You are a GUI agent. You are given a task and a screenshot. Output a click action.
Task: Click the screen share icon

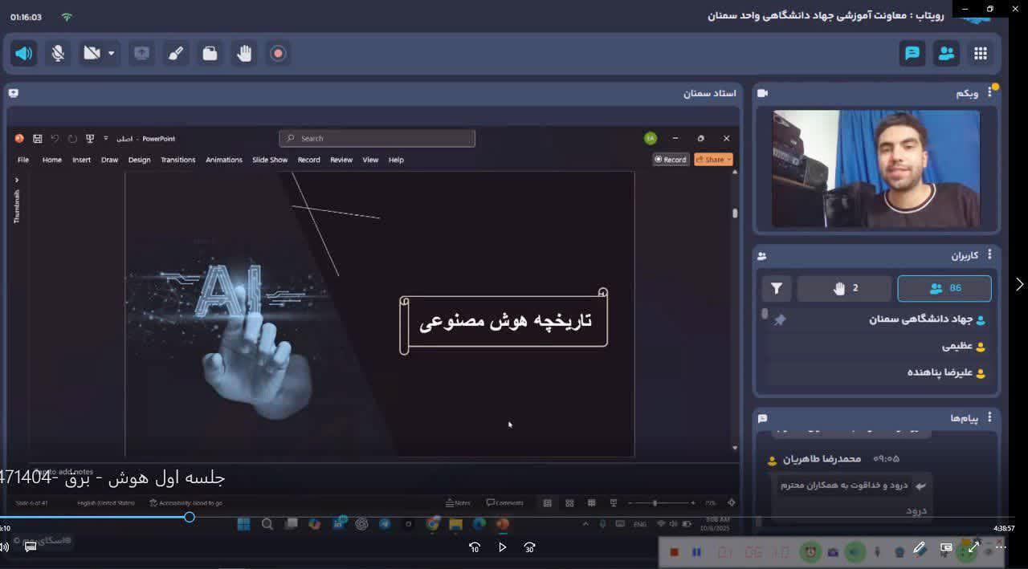141,54
